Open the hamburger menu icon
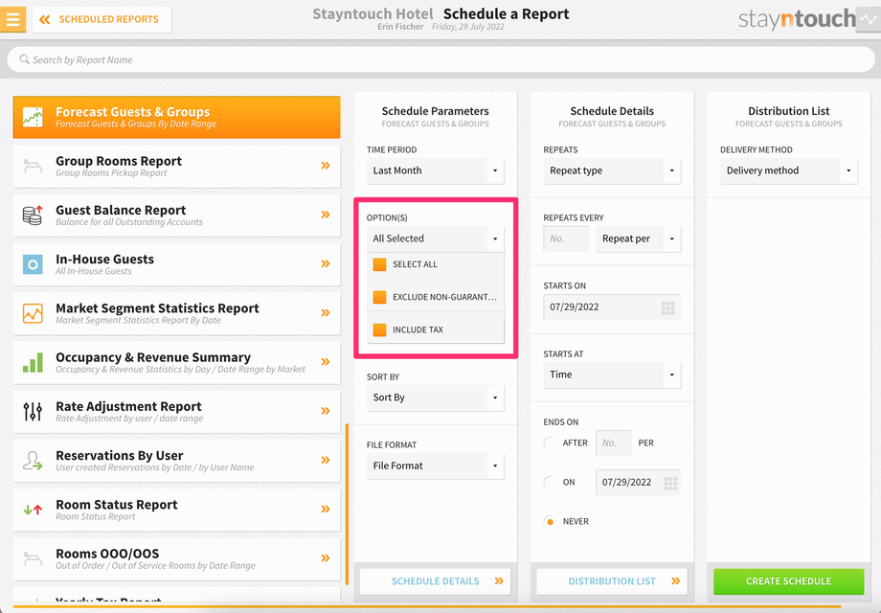 pyautogui.click(x=12, y=19)
